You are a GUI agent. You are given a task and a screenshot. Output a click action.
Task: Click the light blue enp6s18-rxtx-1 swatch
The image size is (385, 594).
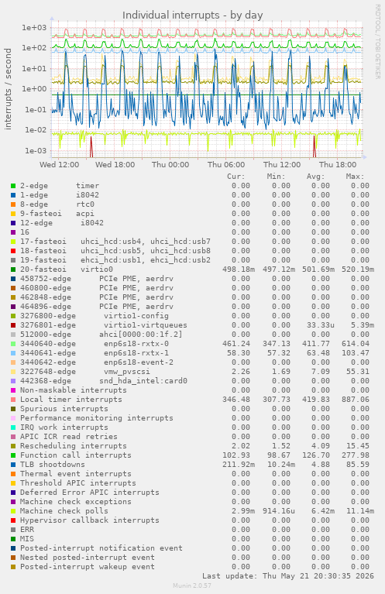coord(13,353)
